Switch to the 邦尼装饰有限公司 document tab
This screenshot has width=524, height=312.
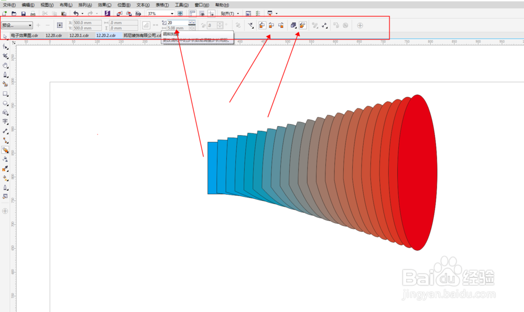143,36
